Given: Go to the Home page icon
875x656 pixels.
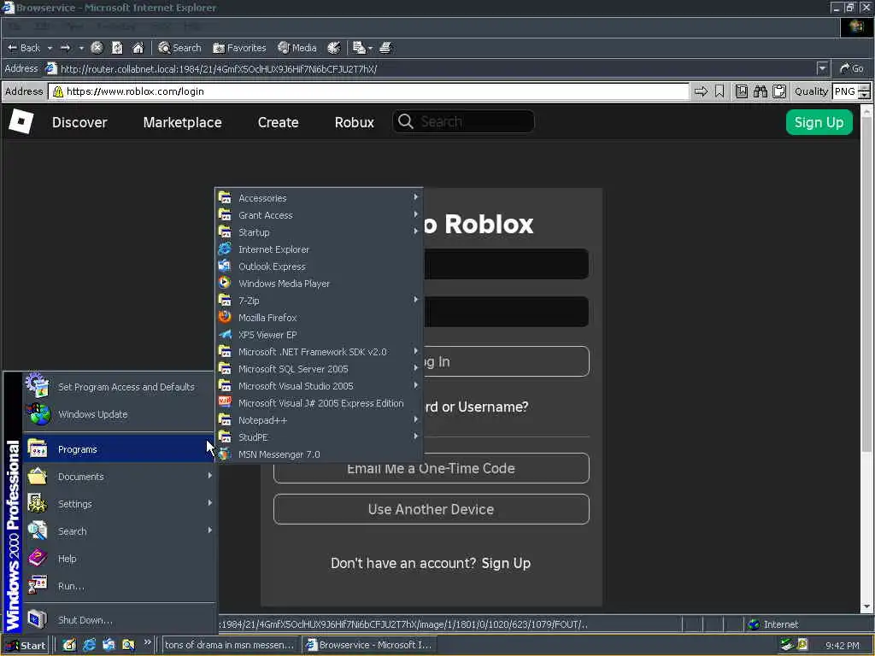Looking at the screenshot, I should (138, 48).
